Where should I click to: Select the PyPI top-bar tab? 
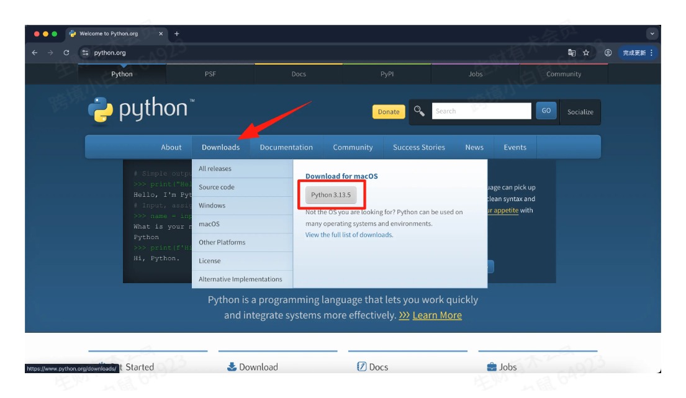[387, 74]
